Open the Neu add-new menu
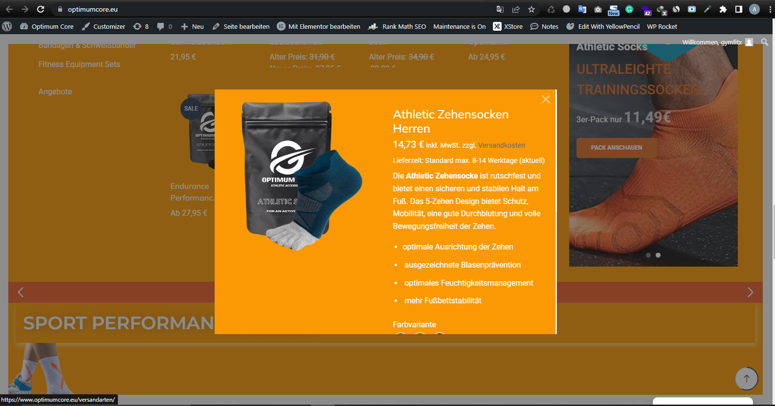Viewport: 775px width, 406px height. [193, 26]
